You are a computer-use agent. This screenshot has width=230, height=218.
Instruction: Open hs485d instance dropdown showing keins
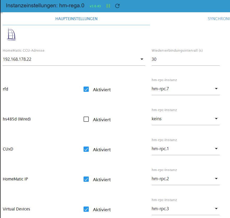(x=185, y=119)
